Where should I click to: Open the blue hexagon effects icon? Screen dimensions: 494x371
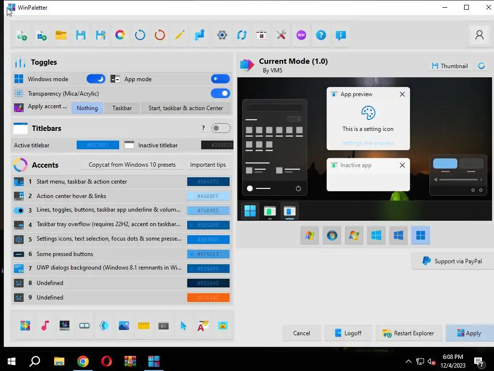click(x=104, y=326)
